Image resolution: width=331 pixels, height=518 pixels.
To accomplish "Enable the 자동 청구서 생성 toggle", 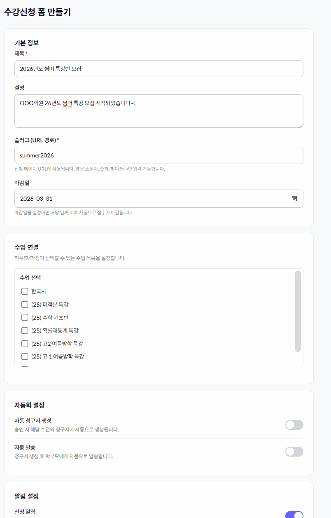I will pos(294,425).
